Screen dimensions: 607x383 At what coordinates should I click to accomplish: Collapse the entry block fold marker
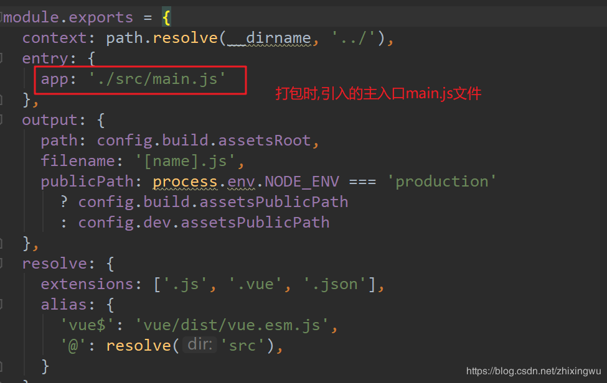click(x=1, y=58)
